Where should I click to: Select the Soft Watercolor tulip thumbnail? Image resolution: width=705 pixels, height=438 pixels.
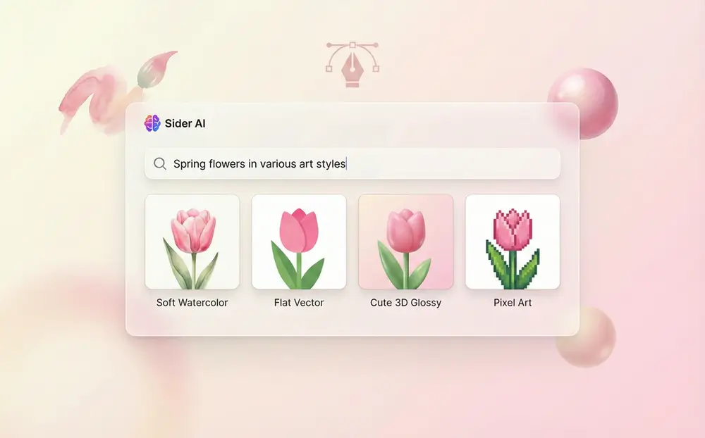(x=192, y=242)
